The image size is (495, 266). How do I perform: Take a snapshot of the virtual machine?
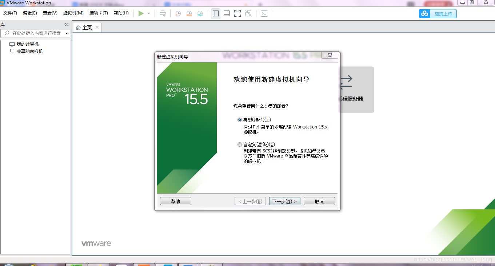(177, 13)
